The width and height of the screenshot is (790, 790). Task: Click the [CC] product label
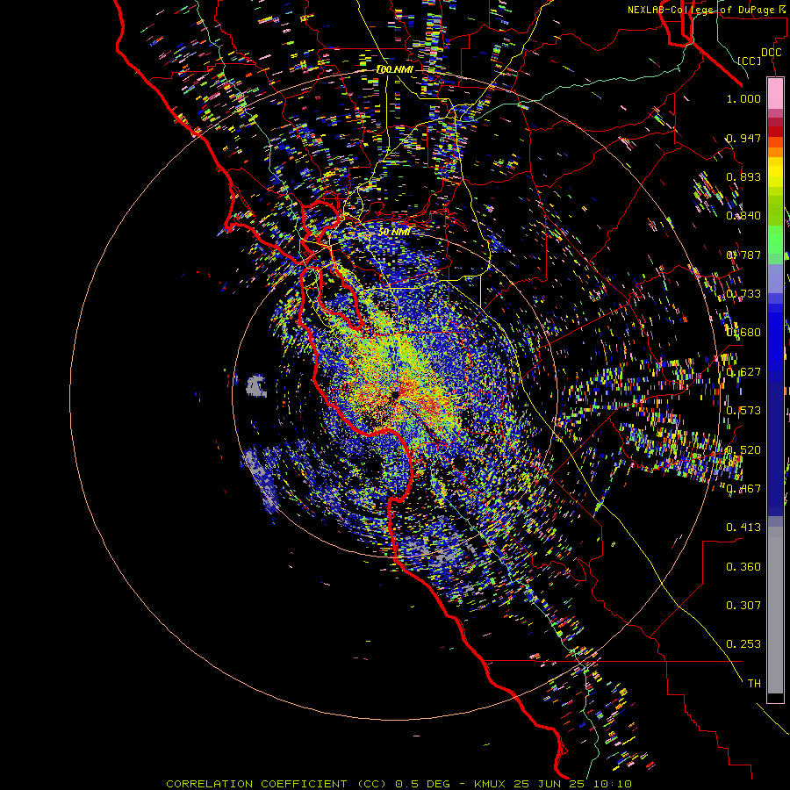tap(750, 61)
